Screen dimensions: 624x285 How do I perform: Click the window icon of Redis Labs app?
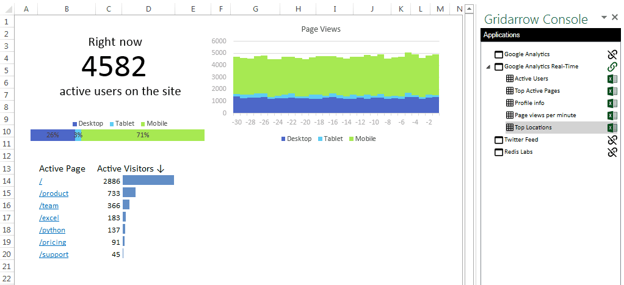(x=499, y=152)
